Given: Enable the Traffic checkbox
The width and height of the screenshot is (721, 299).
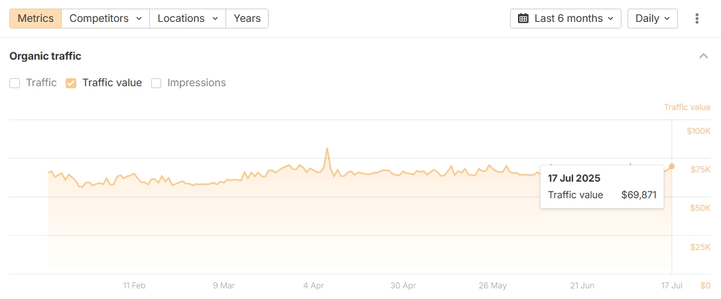Looking at the screenshot, I should pyautogui.click(x=15, y=84).
